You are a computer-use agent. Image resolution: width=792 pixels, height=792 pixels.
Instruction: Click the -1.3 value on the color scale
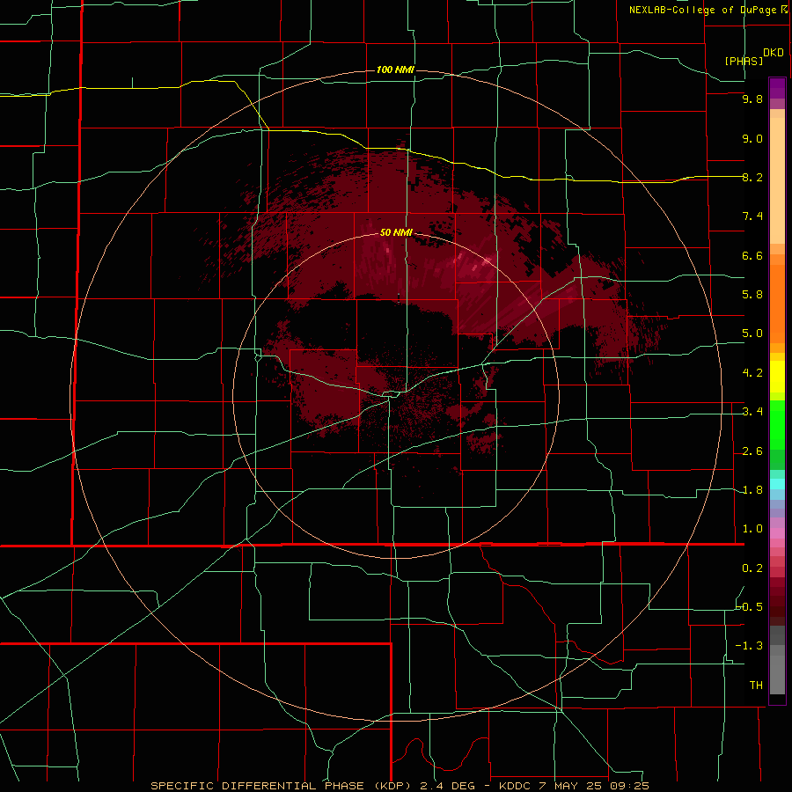[750, 646]
